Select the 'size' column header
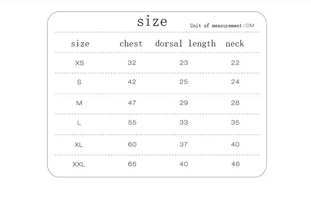311x198 pixels. pos(80,44)
